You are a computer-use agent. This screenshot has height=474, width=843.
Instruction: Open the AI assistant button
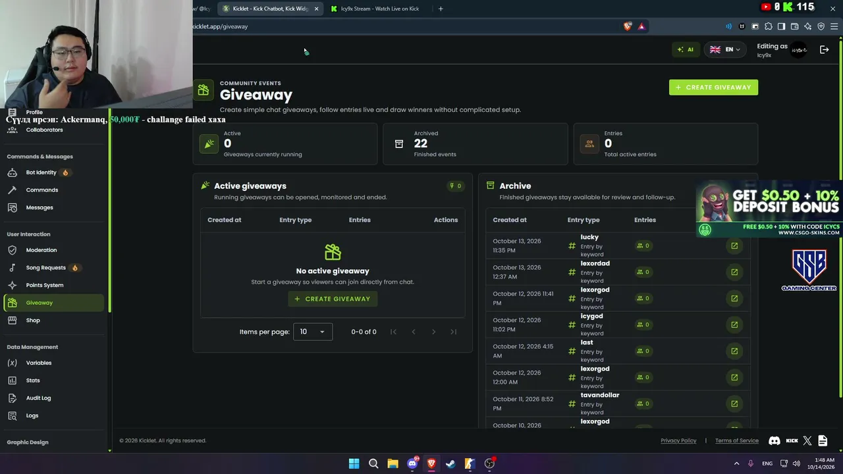tap(685, 49)
